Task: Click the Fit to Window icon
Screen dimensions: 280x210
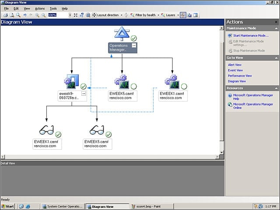Action: click(x=76, y=15)
